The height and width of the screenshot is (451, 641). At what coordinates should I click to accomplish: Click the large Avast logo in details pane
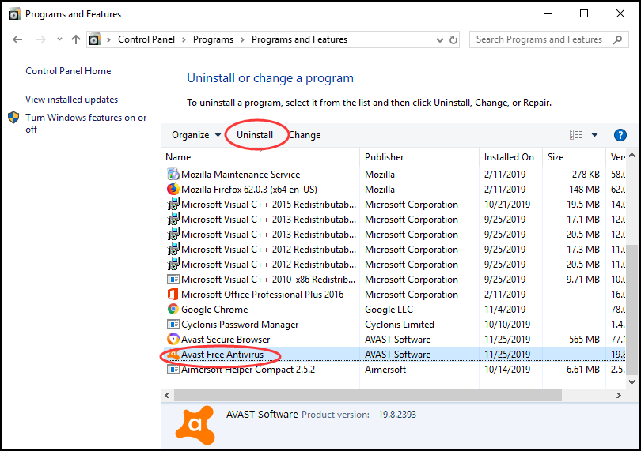pos(195,425)
